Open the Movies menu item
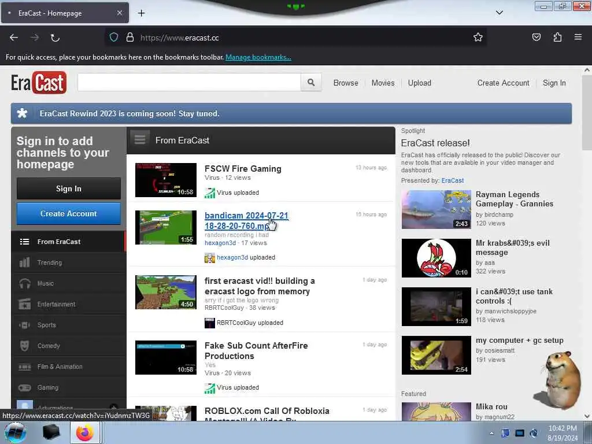This screenshot has height=444, width=592. (383, 83)
